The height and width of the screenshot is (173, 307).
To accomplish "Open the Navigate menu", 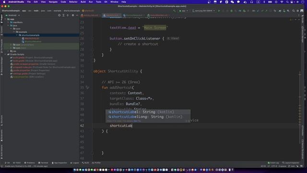I will point(53,2).
